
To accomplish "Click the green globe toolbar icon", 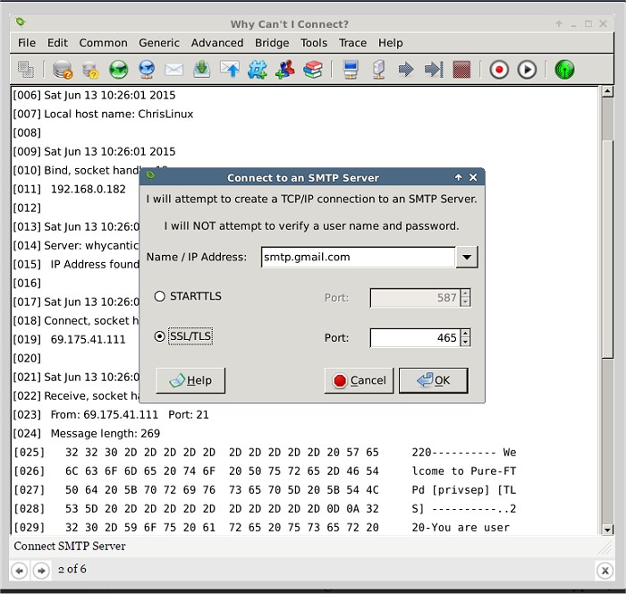I will point(118,69).
